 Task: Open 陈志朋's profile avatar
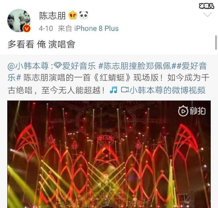point(19,21)
